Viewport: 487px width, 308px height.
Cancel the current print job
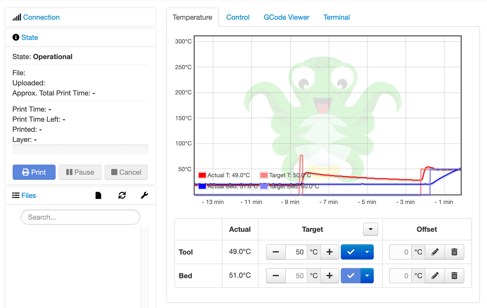pyautogui.click(x=126, y=172)
